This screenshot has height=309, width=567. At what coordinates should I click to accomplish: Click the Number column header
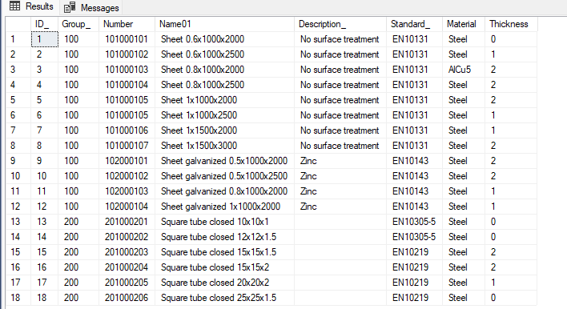[x=127, y=24]
